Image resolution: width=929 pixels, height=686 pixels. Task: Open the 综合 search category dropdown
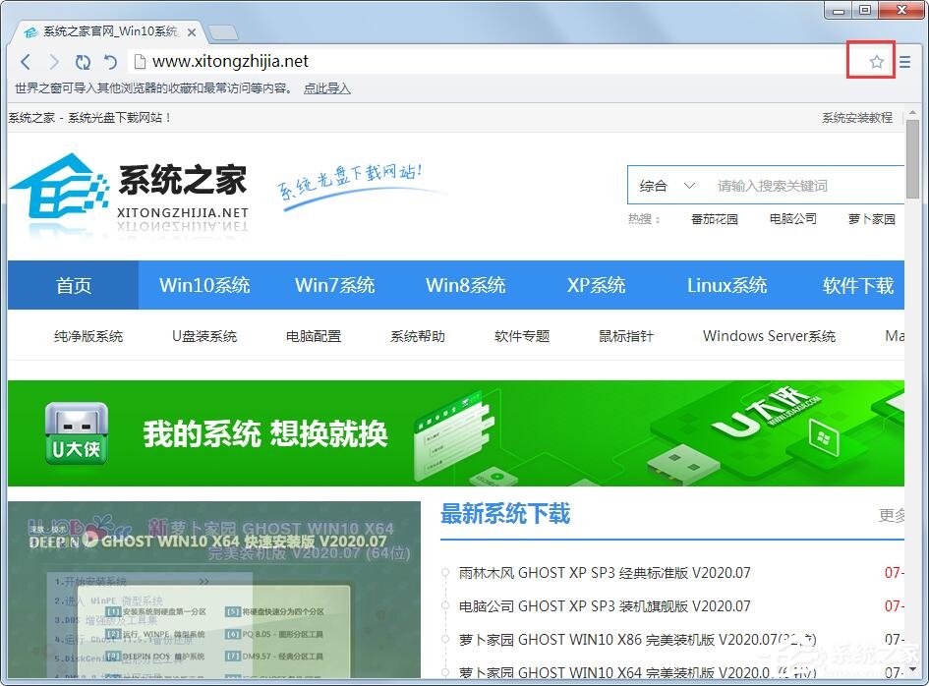point(667,185)
